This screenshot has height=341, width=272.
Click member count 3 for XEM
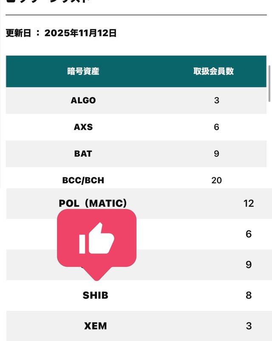(249, 326)
